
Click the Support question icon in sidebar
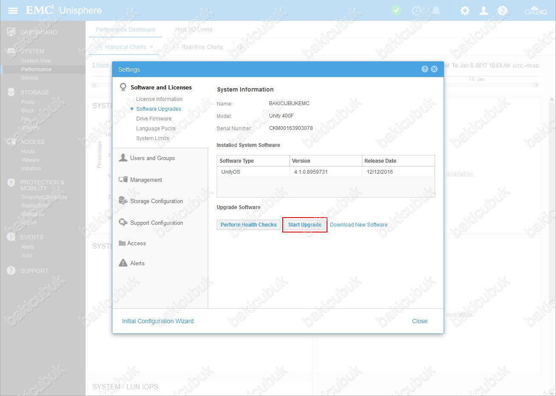coord(11,270)
